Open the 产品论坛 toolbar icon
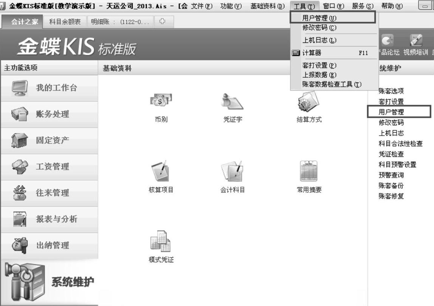434x306 pixels. (x=388, y=41)
